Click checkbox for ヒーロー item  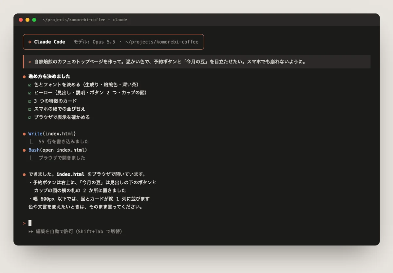point(30,93)
